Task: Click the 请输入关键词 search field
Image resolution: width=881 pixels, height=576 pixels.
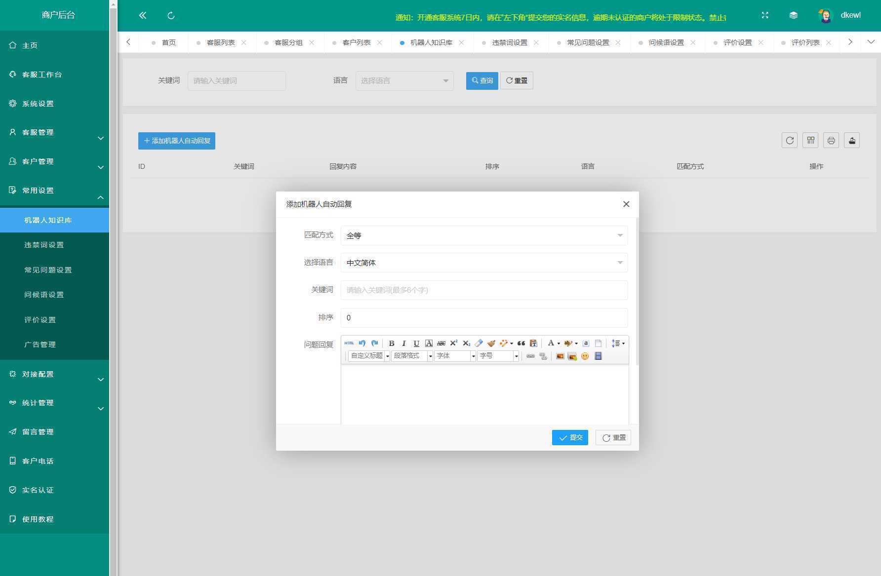Action: pos(237,80)
